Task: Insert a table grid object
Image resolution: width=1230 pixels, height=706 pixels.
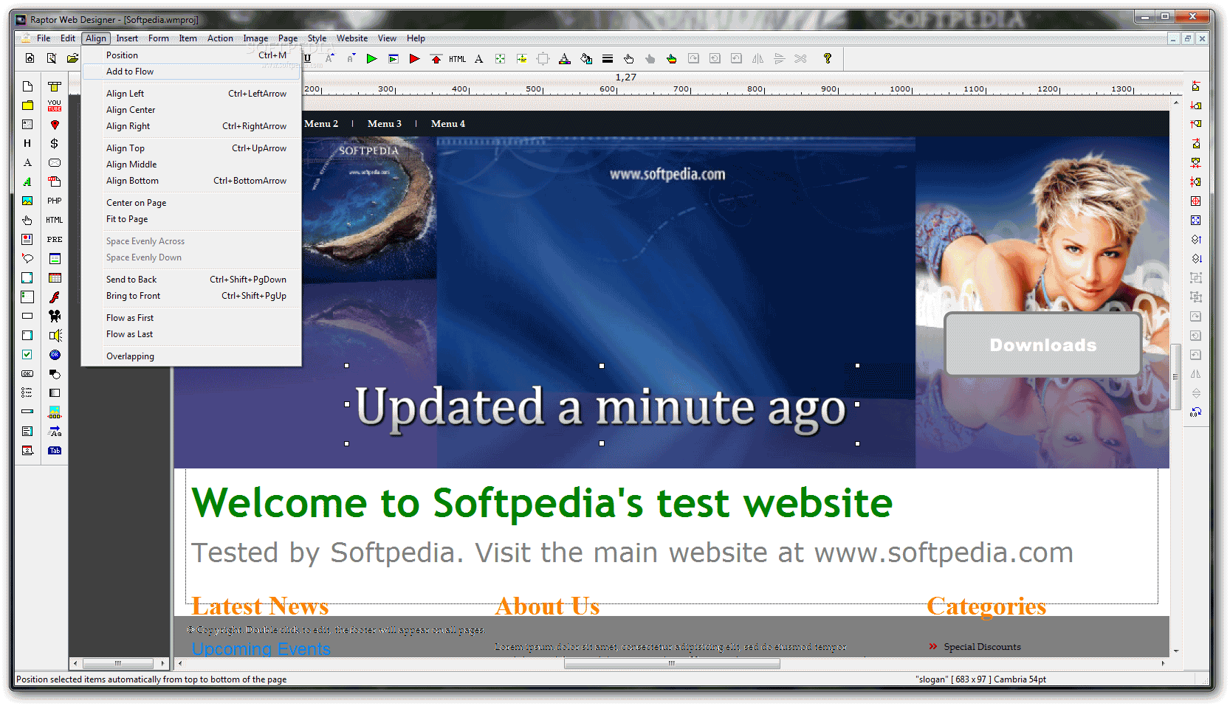Action: (x=55, y=277)
